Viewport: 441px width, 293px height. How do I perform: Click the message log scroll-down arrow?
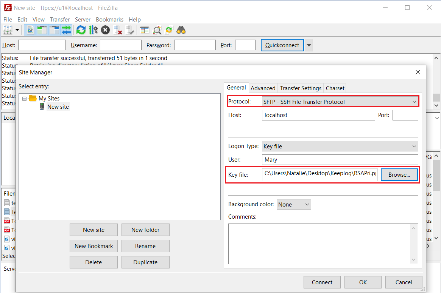436,105
